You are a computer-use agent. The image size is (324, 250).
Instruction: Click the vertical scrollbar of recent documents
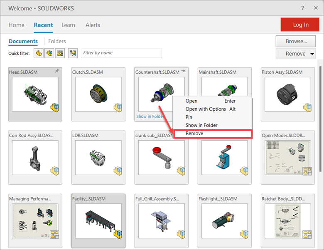(321, 118)
